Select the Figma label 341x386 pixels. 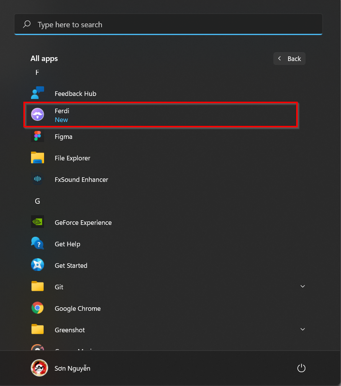pos(64,137)
